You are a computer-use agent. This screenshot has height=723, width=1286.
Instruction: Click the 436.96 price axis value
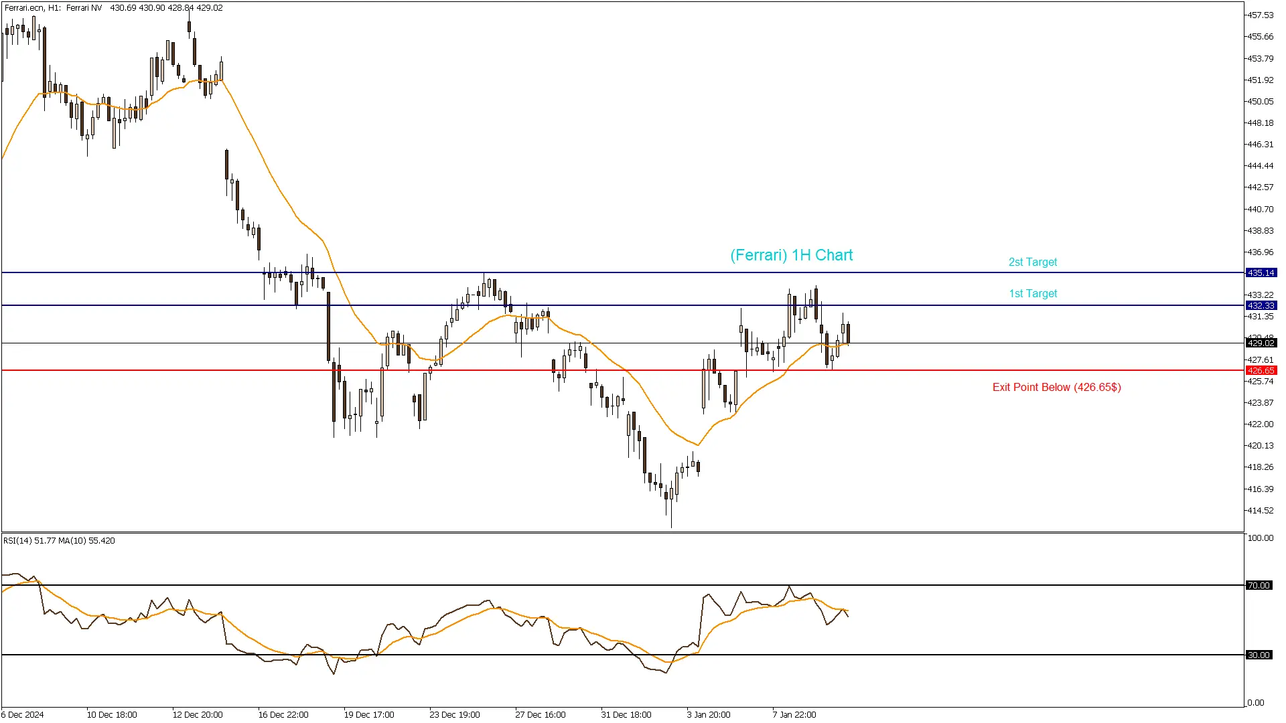(x=1259, y=252)
